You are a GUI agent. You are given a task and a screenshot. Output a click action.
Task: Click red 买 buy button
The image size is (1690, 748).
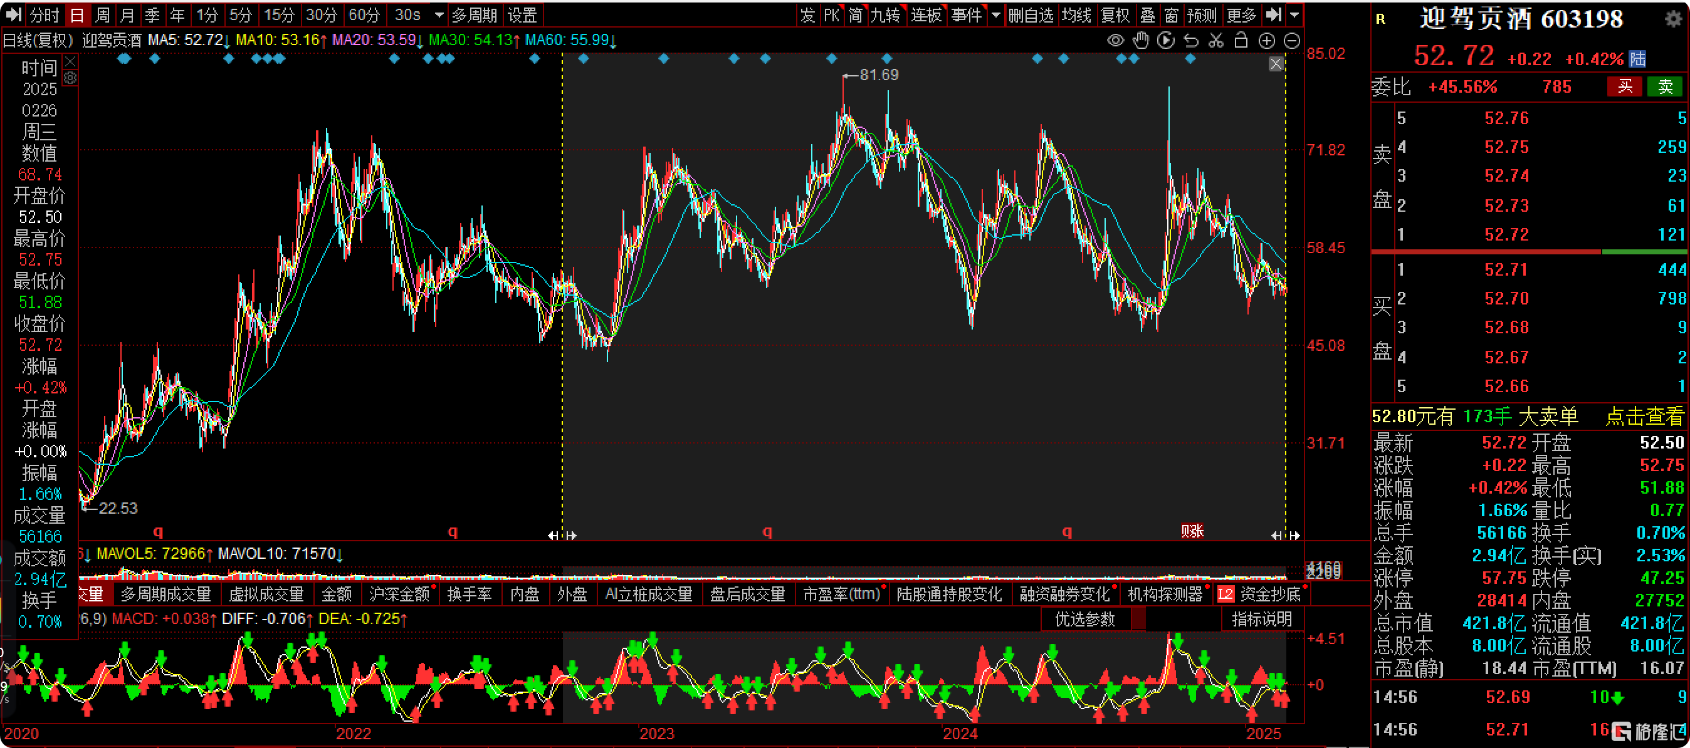coord(1625,86)
